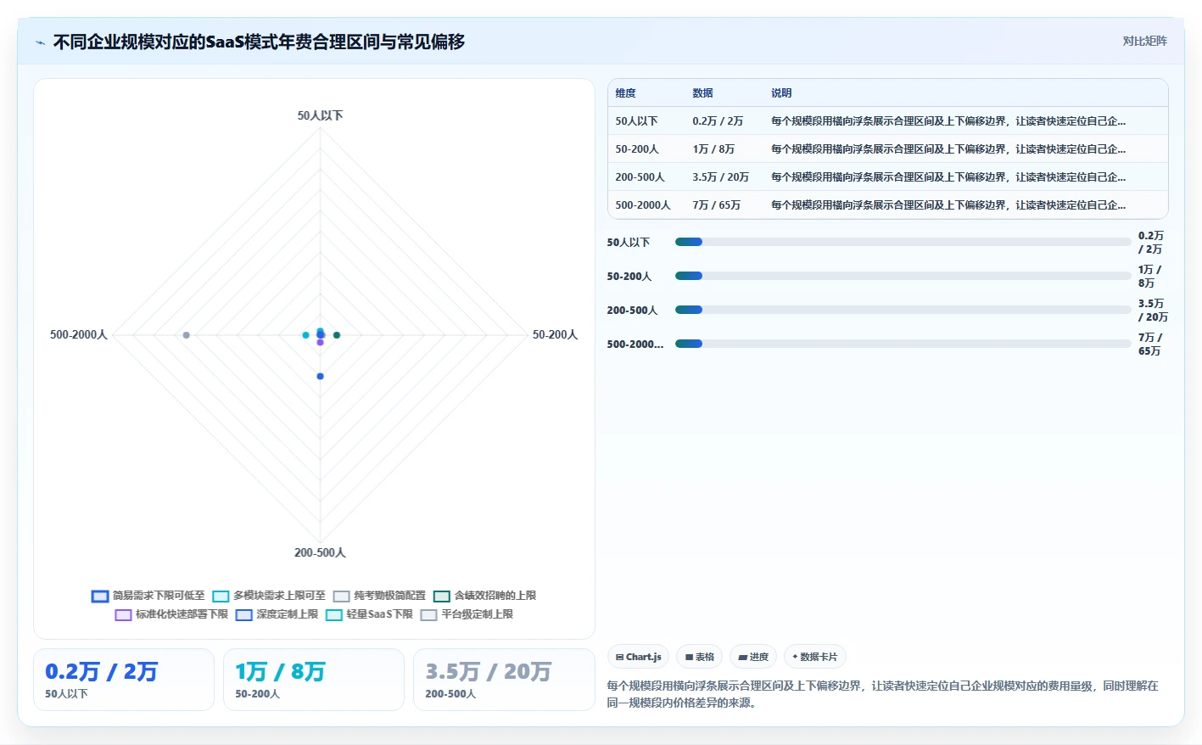Click progress value 3.5万 / 20万
1202x745 pixels.
1153,310
